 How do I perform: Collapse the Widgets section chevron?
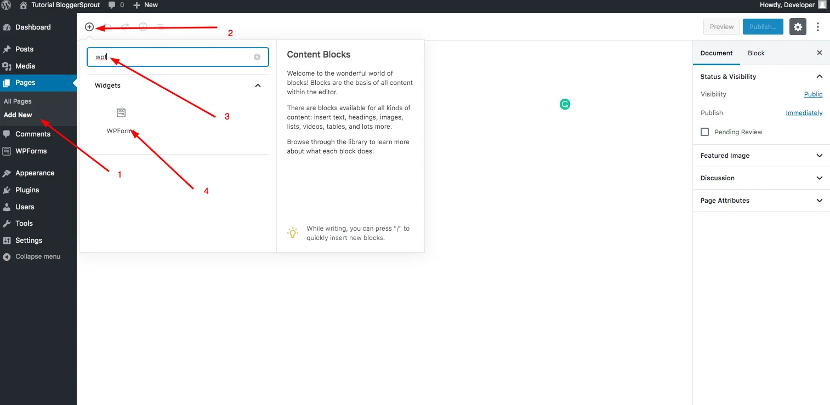(x=257, y=85)
